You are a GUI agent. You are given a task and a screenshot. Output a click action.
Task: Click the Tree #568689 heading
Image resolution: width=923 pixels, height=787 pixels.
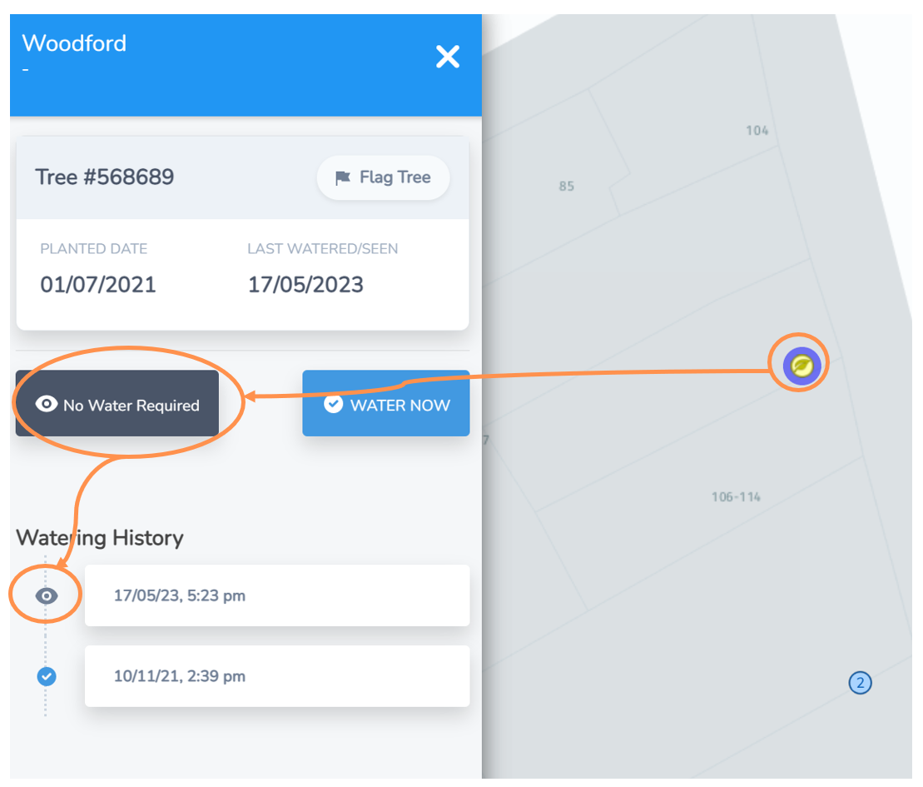click(x=105, y=177)
